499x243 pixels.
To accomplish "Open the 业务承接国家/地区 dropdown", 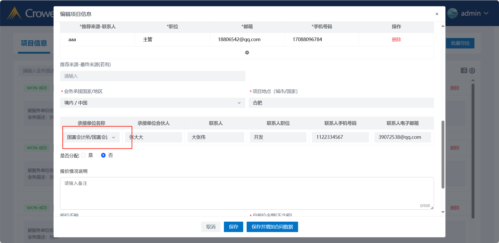I will [x=153, y=103].
